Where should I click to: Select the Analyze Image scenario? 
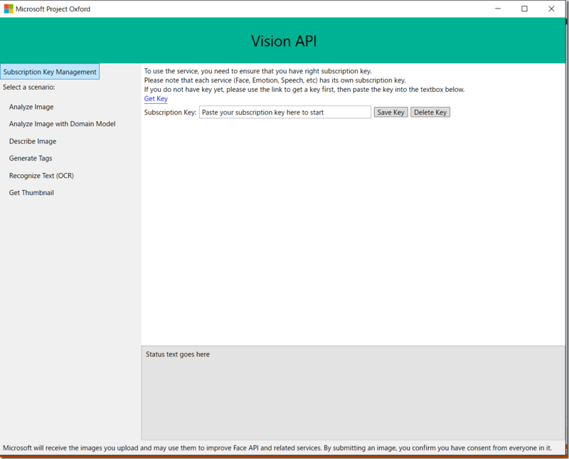click(31, 107)
